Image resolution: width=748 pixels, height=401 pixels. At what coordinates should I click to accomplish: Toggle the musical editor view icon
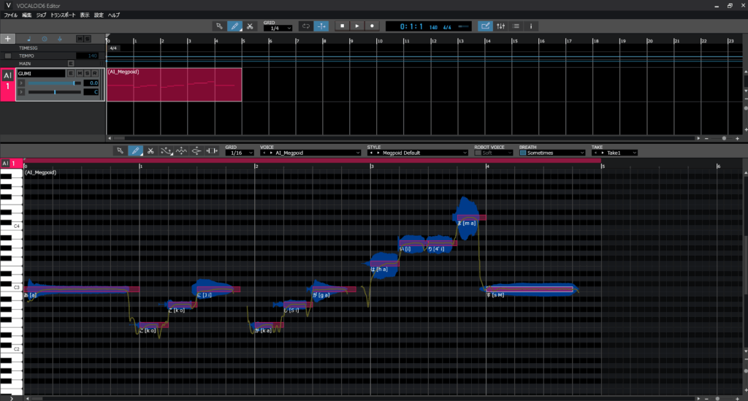pos(485,26)
